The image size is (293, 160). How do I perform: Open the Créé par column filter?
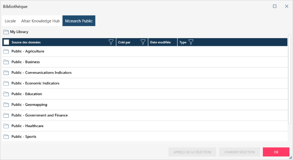(x=143, y=42)
